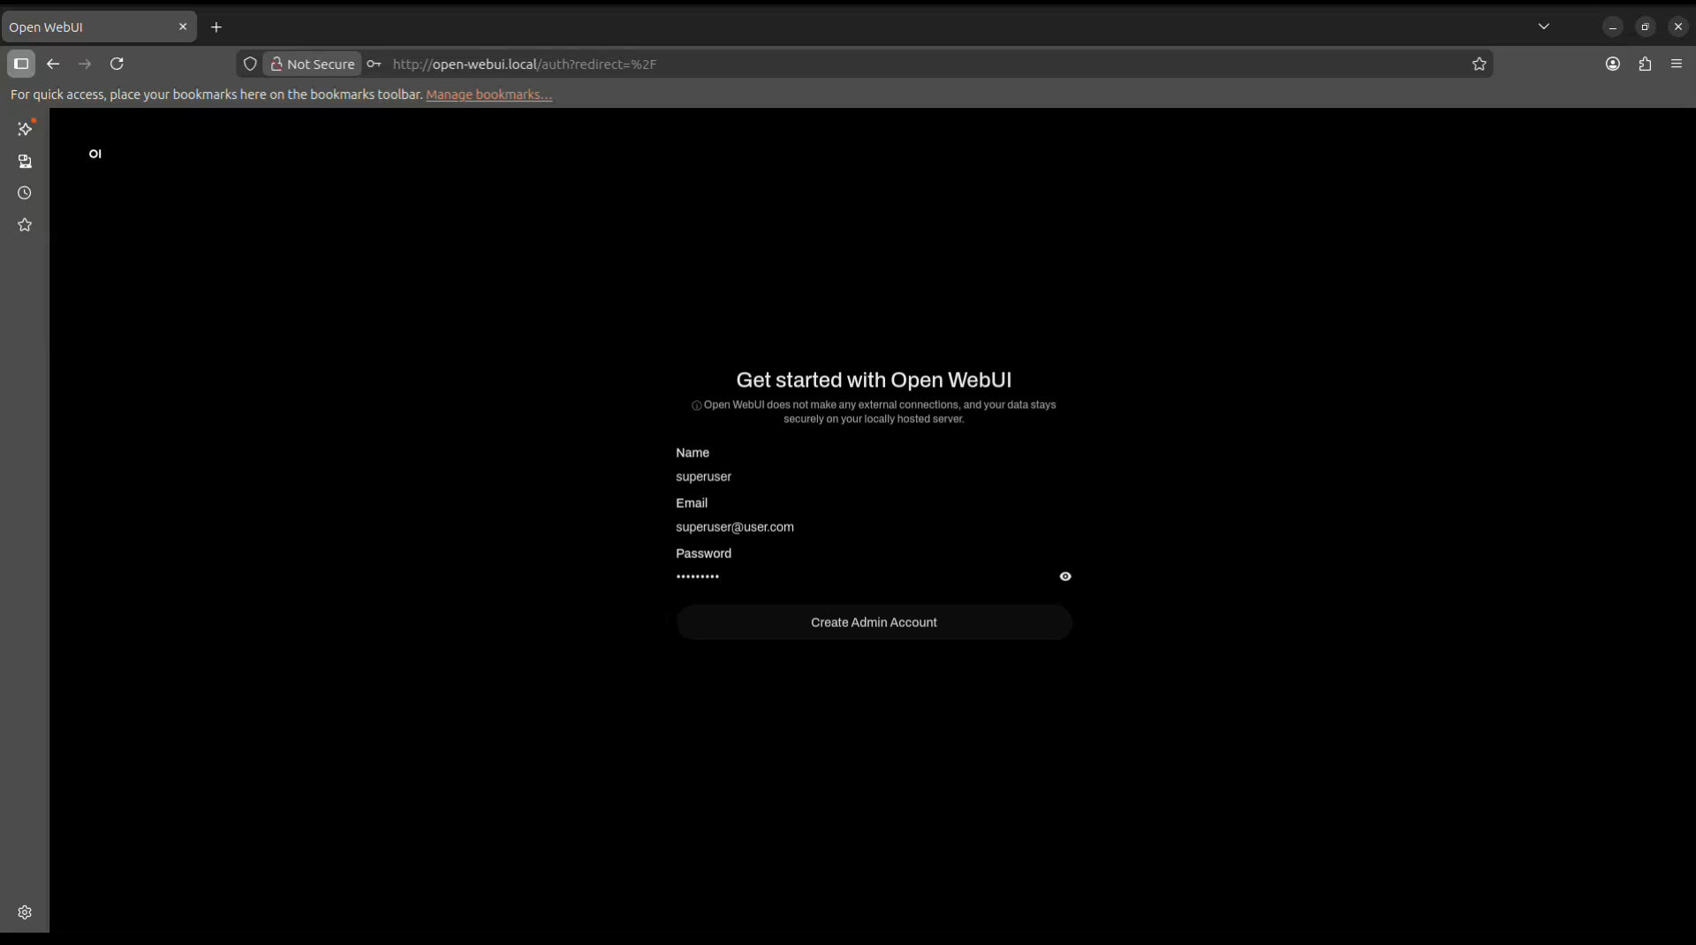Open synced tabs in sidebar
The image size is (1696, 945).
tap(25, 162)
